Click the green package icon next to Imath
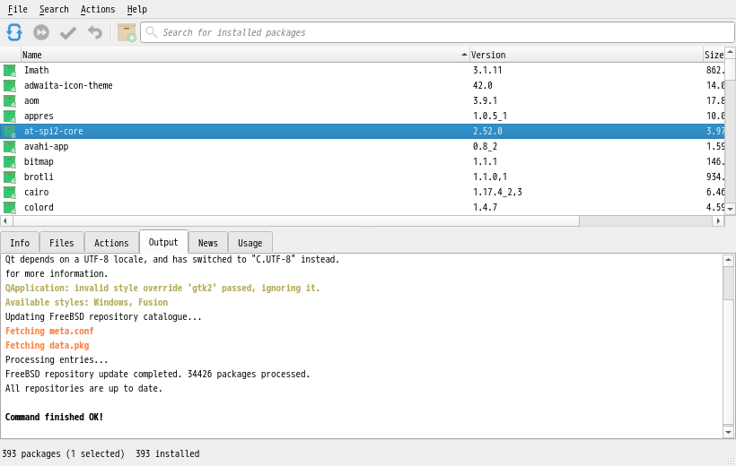Screen dimensions: 736x466 coord(10,70)
